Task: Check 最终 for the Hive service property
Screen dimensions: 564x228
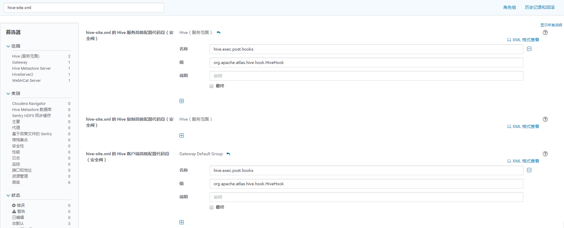Action: (x=212, y=86)
